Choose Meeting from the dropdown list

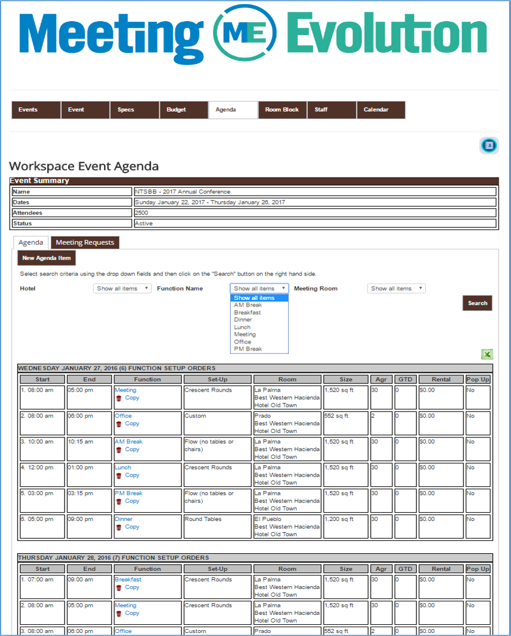click(x=245, y=334)
